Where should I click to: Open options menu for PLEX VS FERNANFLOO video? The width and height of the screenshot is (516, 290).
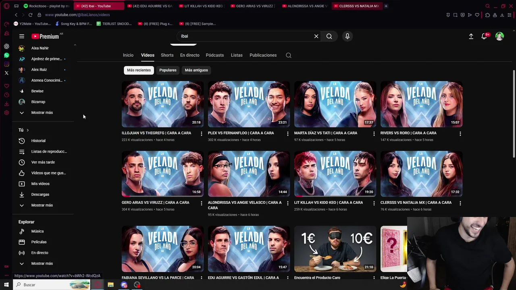pos(288,133)
